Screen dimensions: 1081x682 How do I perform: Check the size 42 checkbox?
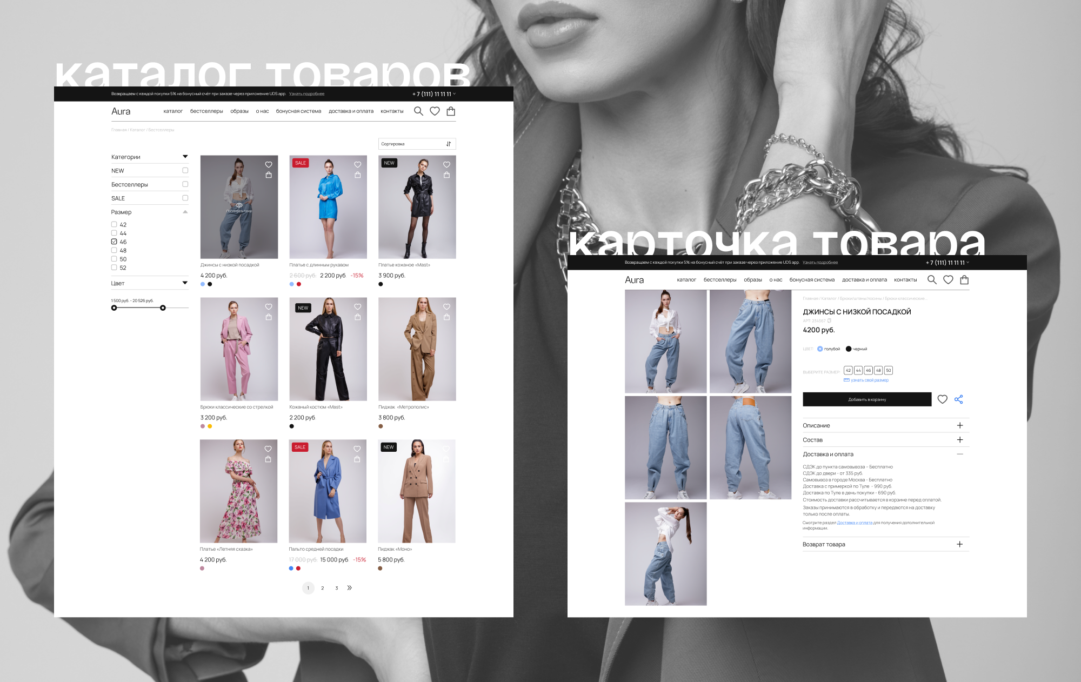click(x=114, y=224)
